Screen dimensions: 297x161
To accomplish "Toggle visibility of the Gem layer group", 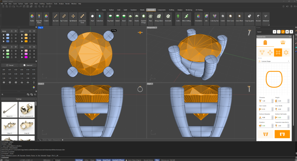I will point(34,31).
